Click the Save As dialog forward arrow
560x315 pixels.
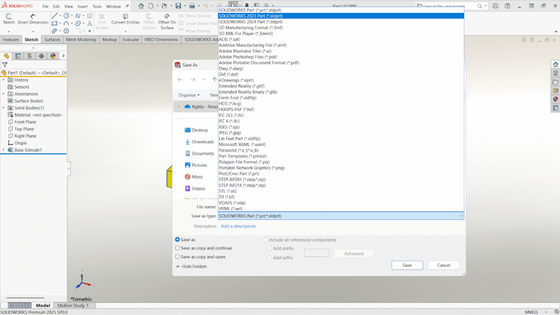(193, 80)
